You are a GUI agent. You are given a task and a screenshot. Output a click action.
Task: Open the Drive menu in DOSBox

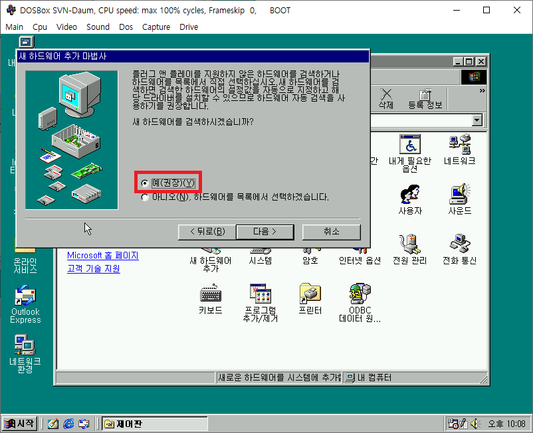point(189,27)
